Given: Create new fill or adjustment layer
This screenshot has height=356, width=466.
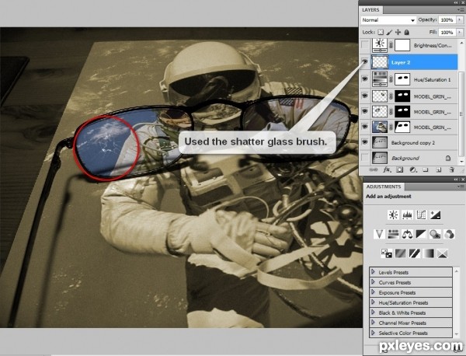Looking at the screenshot, I should 413,169.
